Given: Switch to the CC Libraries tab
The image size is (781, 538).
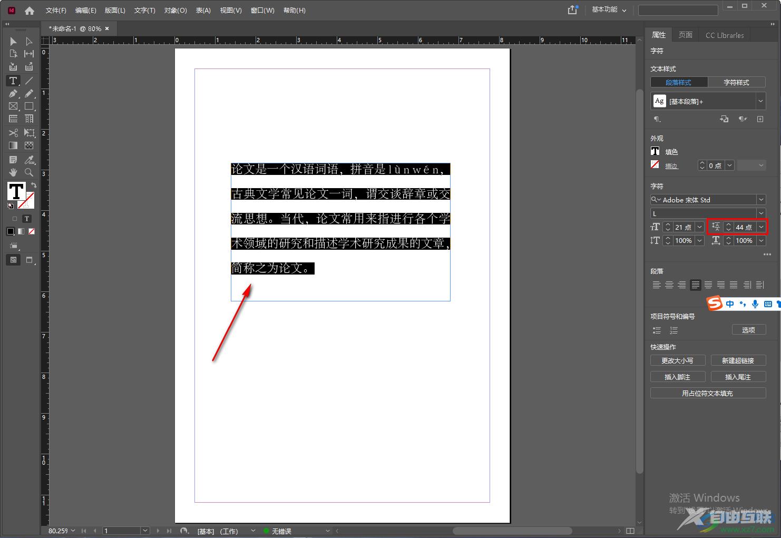Looking at the screenshot, I should [725, 35].
